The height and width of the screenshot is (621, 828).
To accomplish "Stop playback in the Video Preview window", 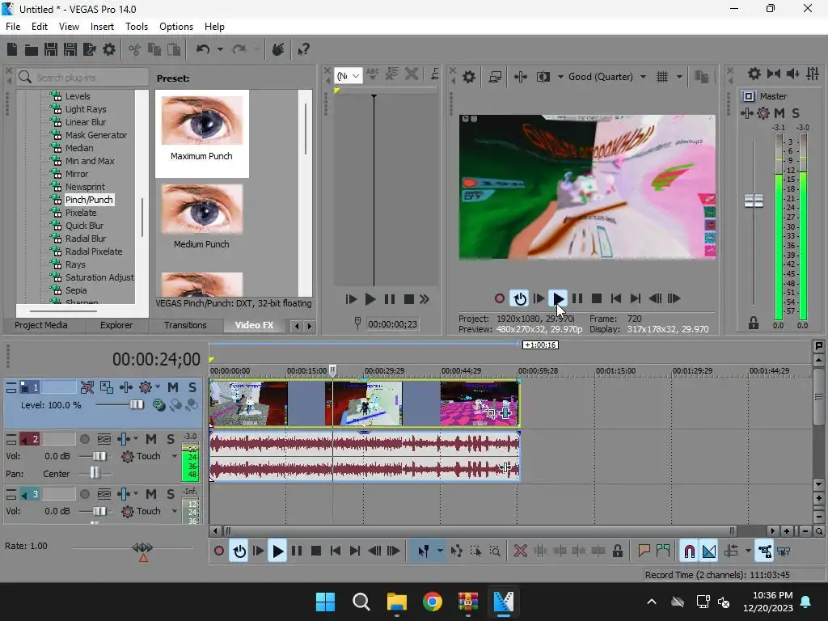I will point(597,298).
